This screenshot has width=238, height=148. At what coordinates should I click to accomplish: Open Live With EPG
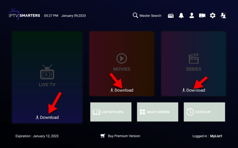tap(111, 112)
